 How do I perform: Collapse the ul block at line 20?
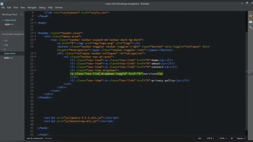point(35,57)
